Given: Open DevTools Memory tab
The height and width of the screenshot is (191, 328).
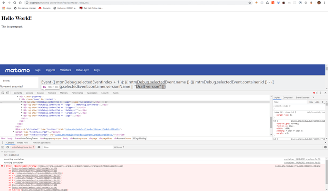Looking at the screenshot, I should 64,93.
